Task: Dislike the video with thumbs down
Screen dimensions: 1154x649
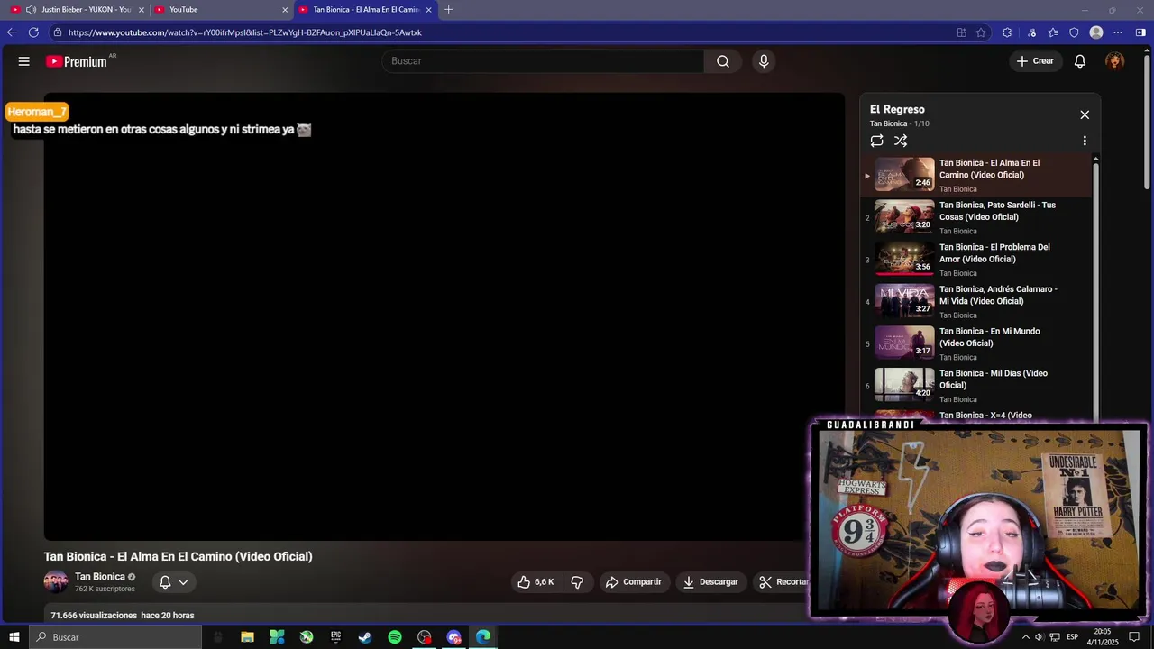Action: (x=577, y=582)
